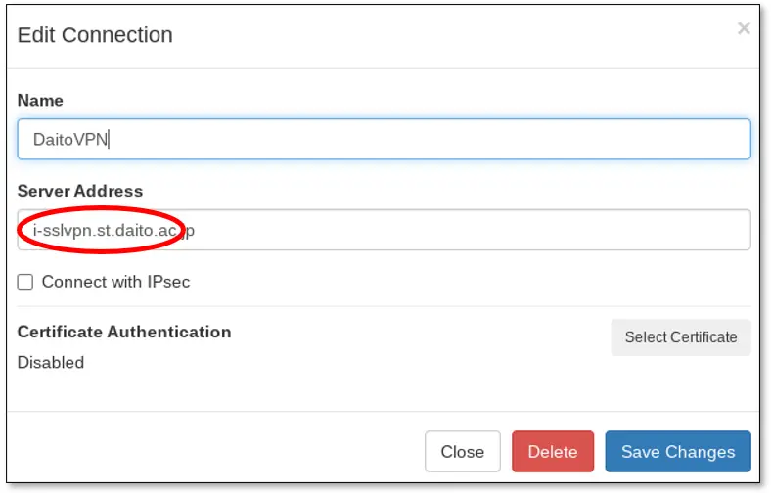Save Changes to the connection
The width and height of the screenshot is (771, 493).
click(678, 452)
